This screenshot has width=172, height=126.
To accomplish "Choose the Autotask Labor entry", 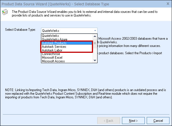I will (x=52, y=50).
